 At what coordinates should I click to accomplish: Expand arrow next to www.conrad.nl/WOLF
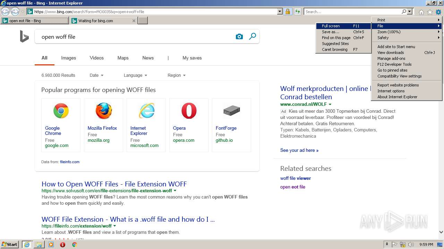pyautogui.click(x=330, y=104)
